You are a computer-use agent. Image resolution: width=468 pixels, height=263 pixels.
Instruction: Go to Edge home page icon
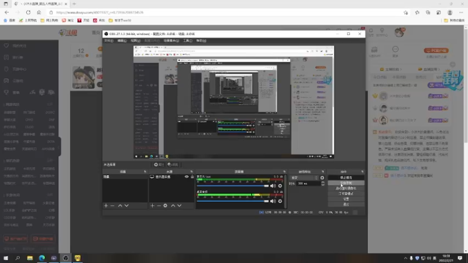pos(39,12)
